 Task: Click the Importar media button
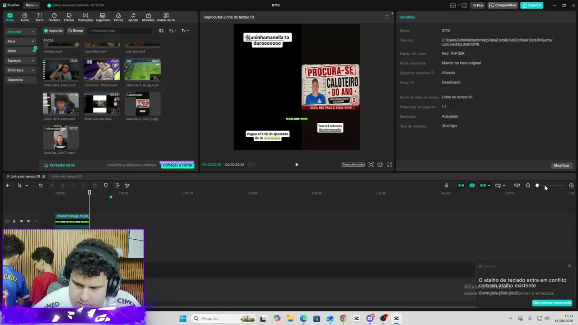[53, 31]
